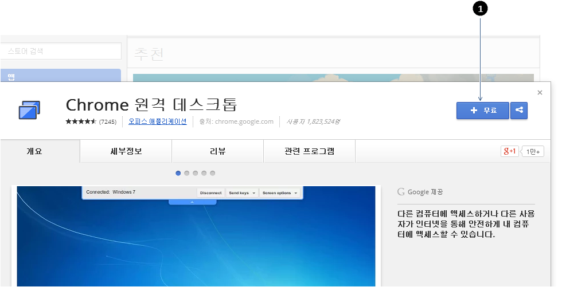562x287 pixels.
Task: Click Disconnect in the screenshot toolbar
Action: click(211, 193)
